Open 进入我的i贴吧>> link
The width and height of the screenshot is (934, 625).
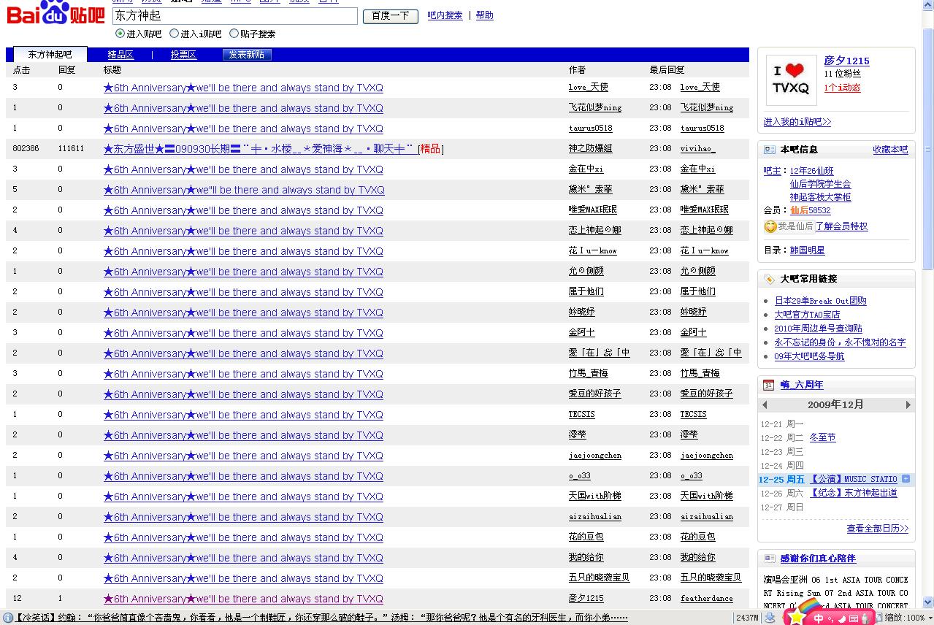point(797,122)
